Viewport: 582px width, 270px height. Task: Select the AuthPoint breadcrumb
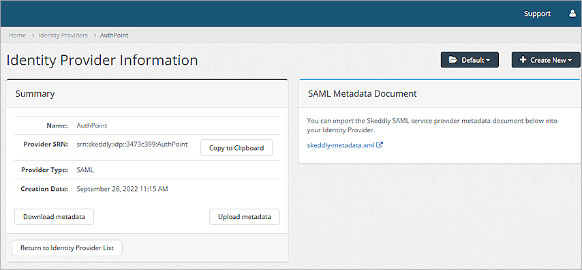[114, 35]
